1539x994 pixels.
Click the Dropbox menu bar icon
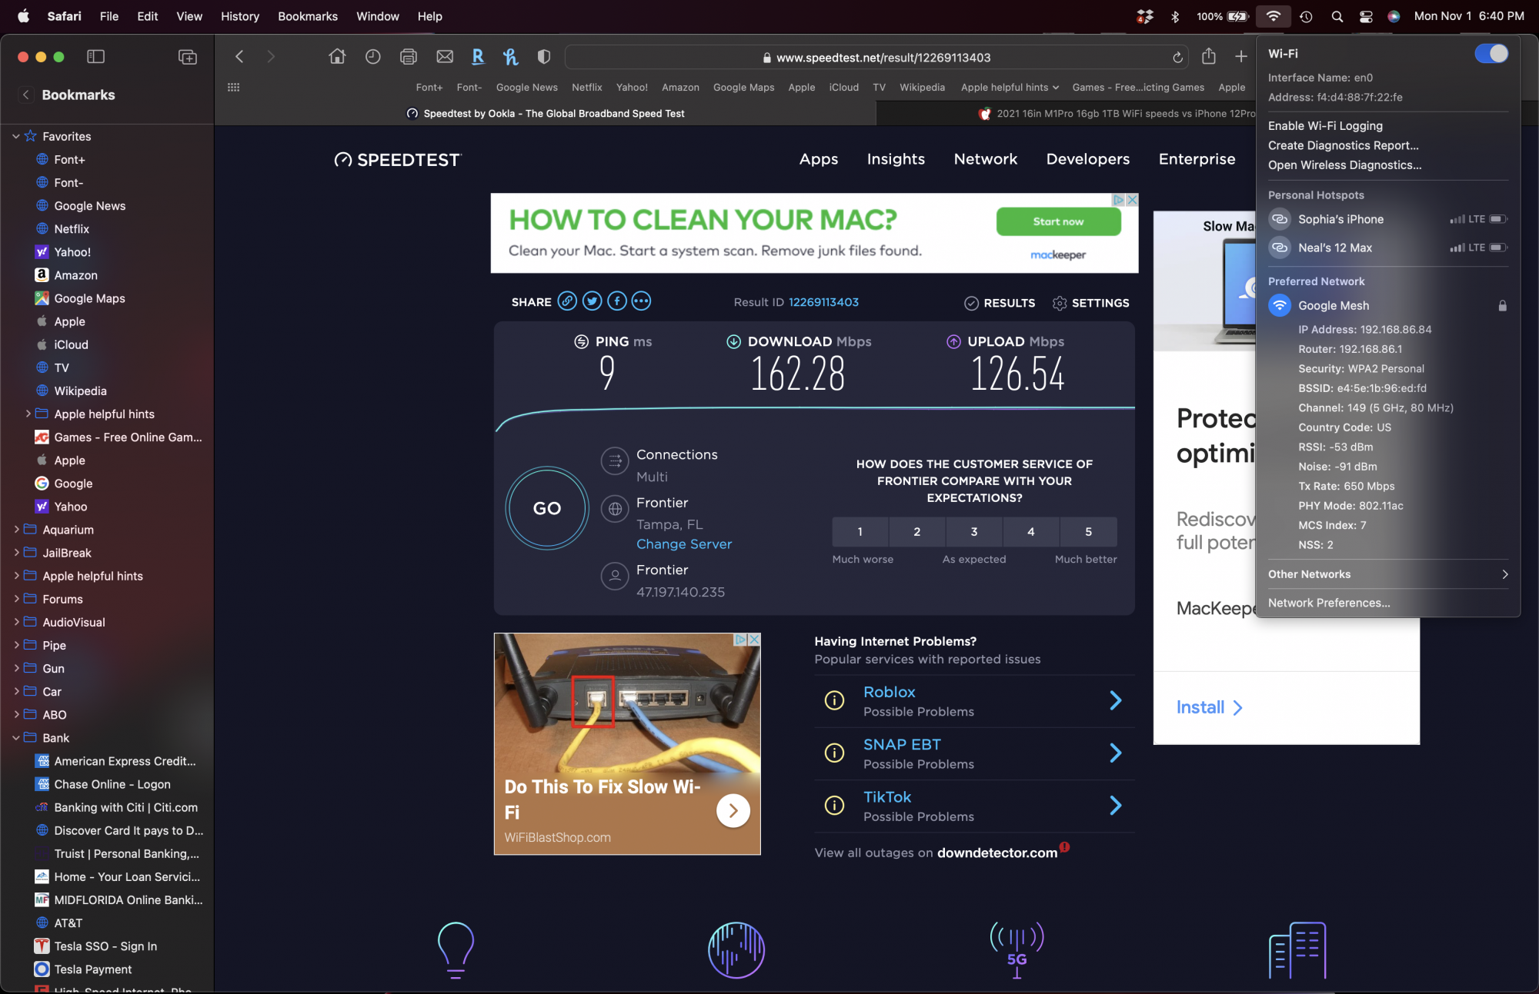[x=1145, y=16]
